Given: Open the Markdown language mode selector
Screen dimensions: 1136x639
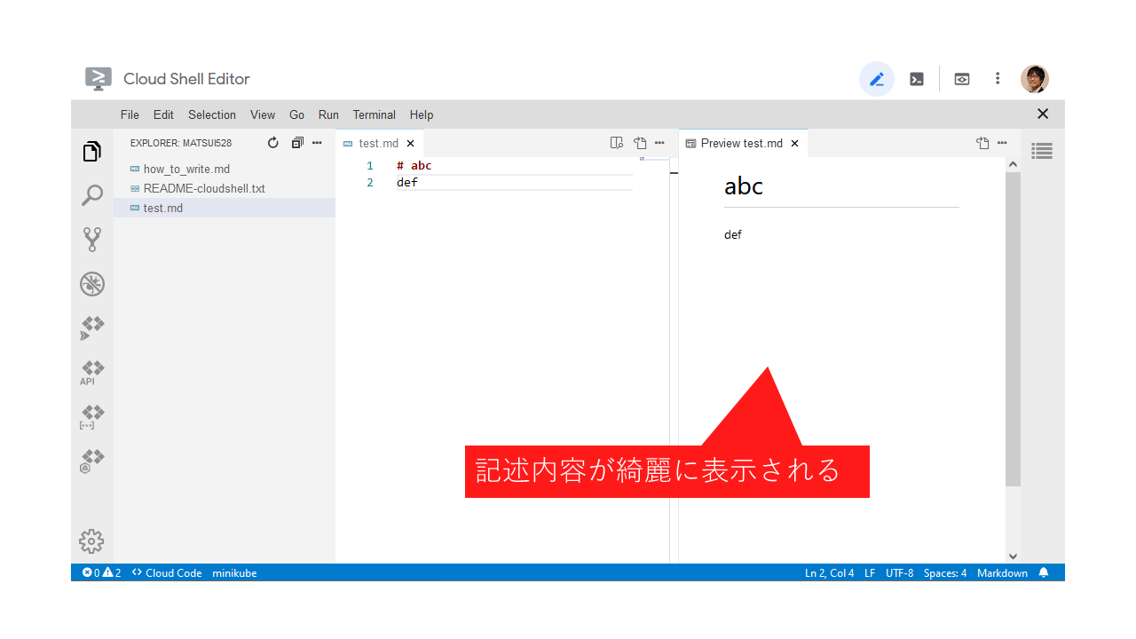Looking at the screenshot, I should [x=1002, y=573].
